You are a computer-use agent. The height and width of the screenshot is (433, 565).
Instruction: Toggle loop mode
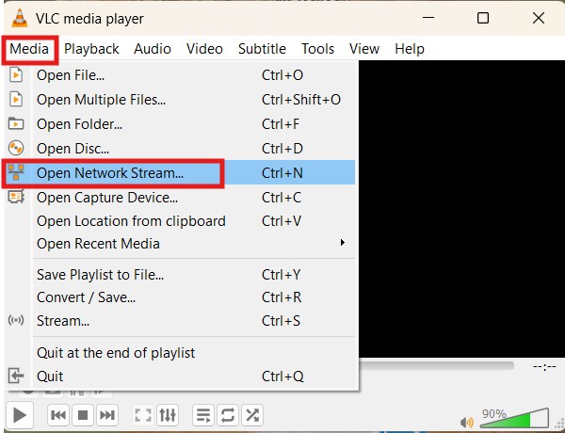228,415
